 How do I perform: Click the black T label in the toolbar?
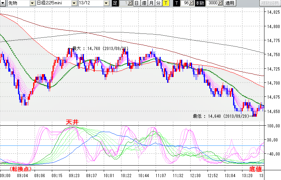pyautogui.click(x=176, y=3)
